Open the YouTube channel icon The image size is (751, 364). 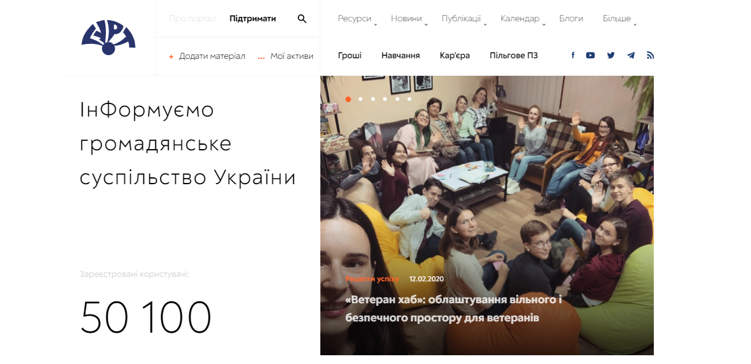click(x=590, y=55)
